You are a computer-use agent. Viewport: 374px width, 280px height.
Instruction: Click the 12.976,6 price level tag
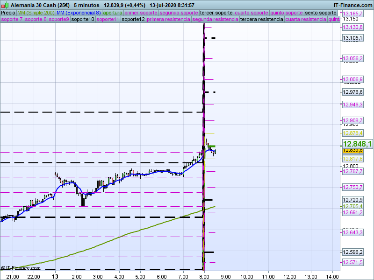pyautogui.click(x=352, y=92)
